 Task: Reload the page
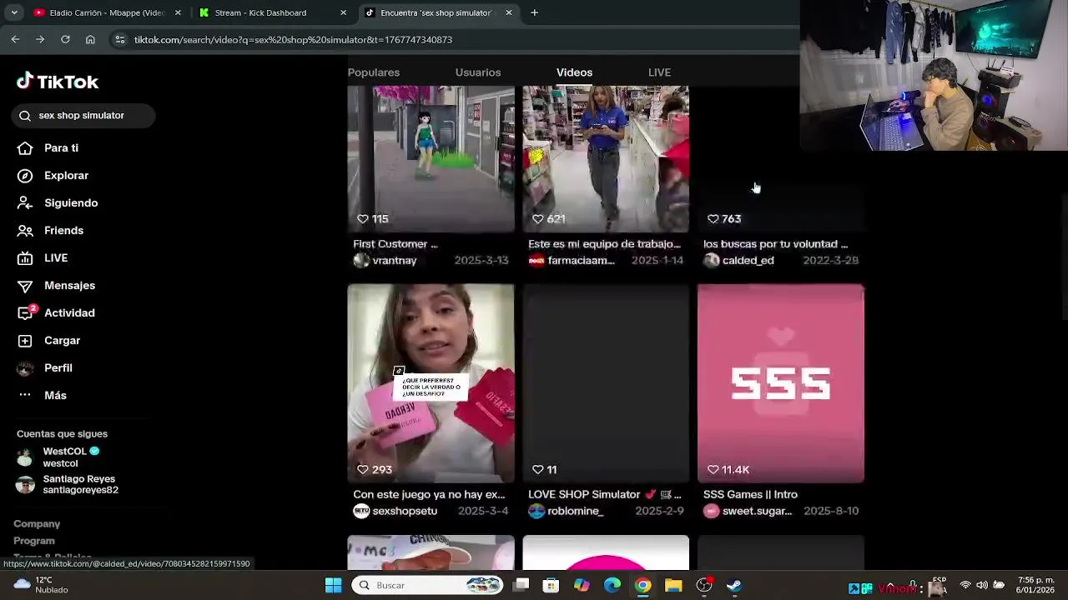pyautogui.click(x=65, y=39)
